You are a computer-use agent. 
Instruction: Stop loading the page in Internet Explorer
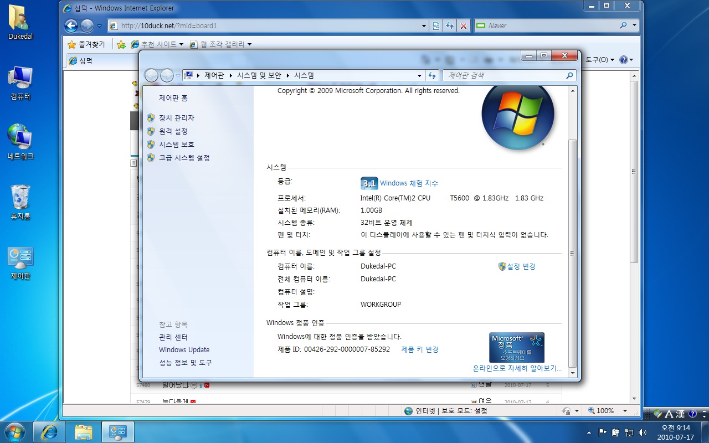pos(464,25)
